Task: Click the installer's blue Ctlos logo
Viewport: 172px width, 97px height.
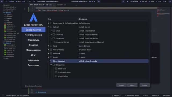Action: click(33, 17)
